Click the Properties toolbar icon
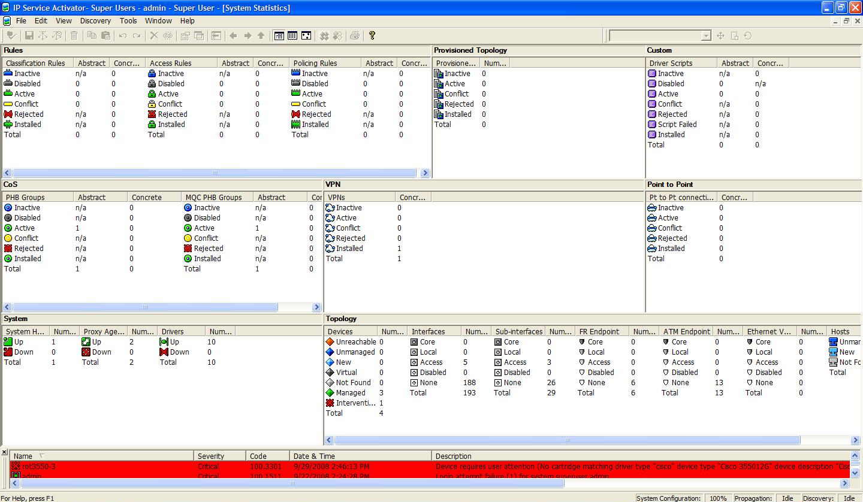The width and height of the screenshot is (863, 502). coord(185,36)
